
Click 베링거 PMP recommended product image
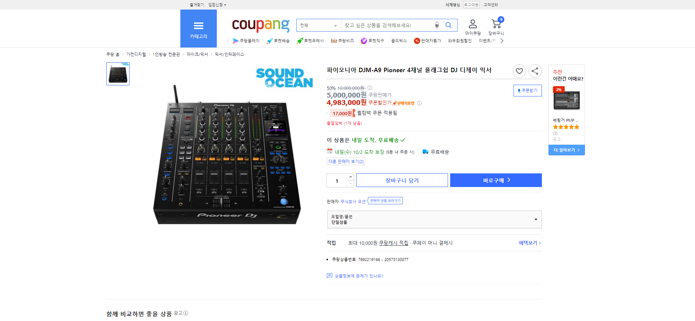[x=567, y=100]
